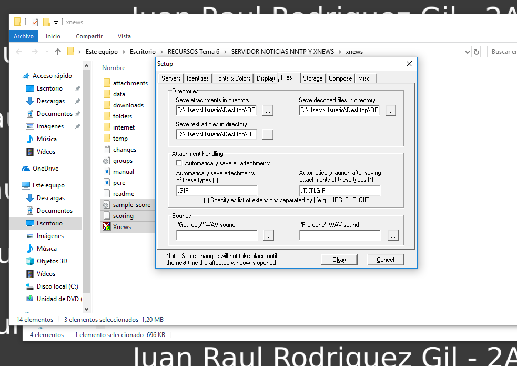517x366 pixels.
Task: Click the auto-save attachment types field
Action: click(217, 191)
